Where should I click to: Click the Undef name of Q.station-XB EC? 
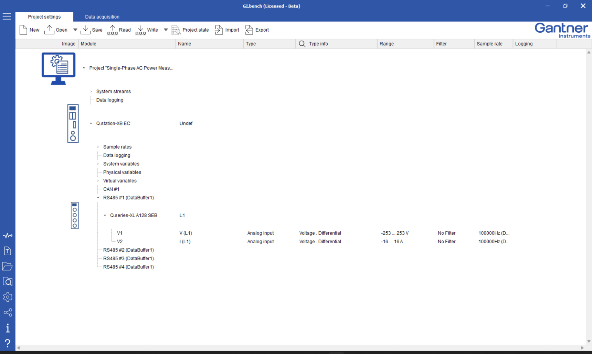click(x=186, y=123)
